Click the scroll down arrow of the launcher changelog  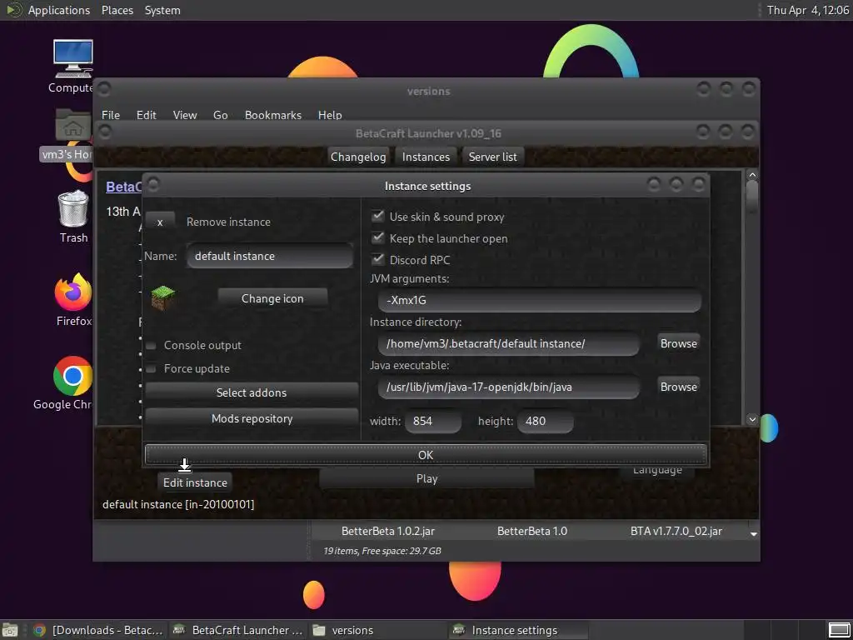(752, 419)
